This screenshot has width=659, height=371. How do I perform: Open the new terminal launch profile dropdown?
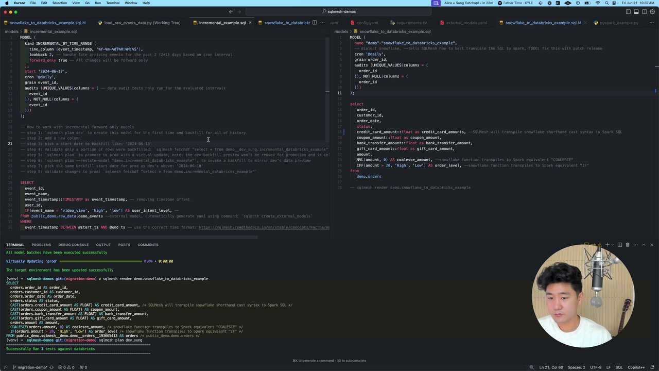click(613, 245)
